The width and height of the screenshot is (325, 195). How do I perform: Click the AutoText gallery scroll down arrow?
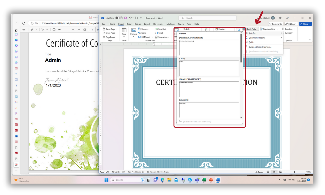pos(241,118)
